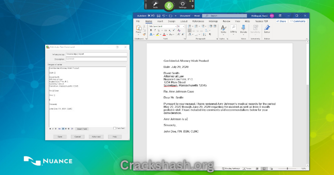Grow font size icon in ribbon
Image resolution: width=334 pixels, height=175 pixels.
click(179, 34)
